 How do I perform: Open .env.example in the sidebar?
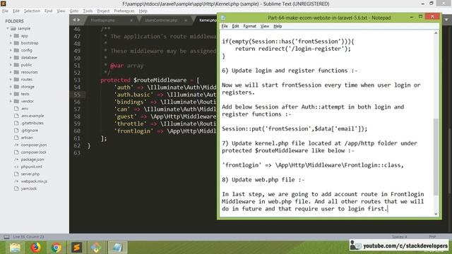click(32, 116)
